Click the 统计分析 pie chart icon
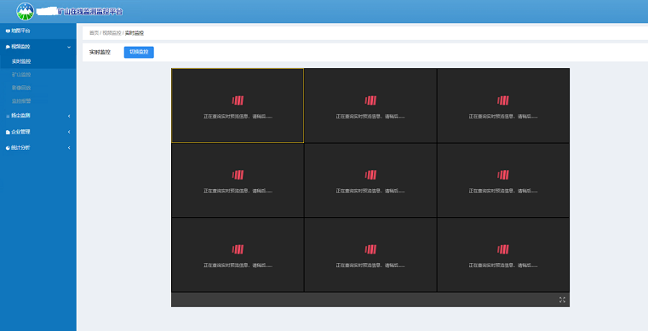Viewport: 648px width, 331px height. pos(8,148)
